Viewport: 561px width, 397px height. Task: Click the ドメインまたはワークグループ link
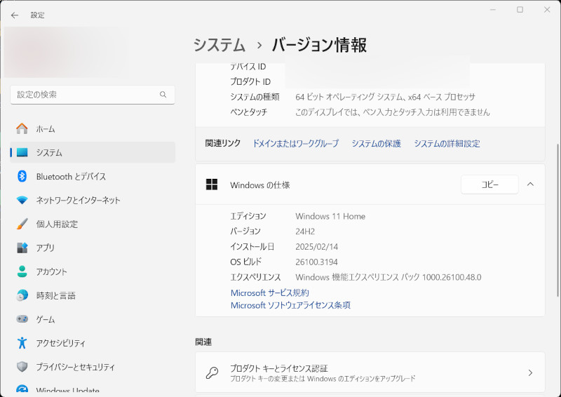point(295,143)
